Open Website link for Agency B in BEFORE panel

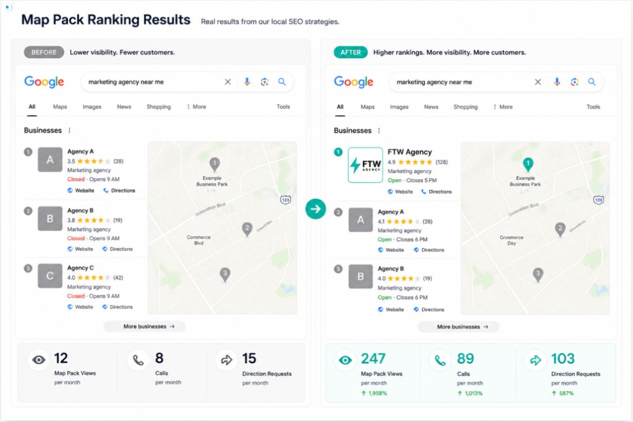point(80,249)
